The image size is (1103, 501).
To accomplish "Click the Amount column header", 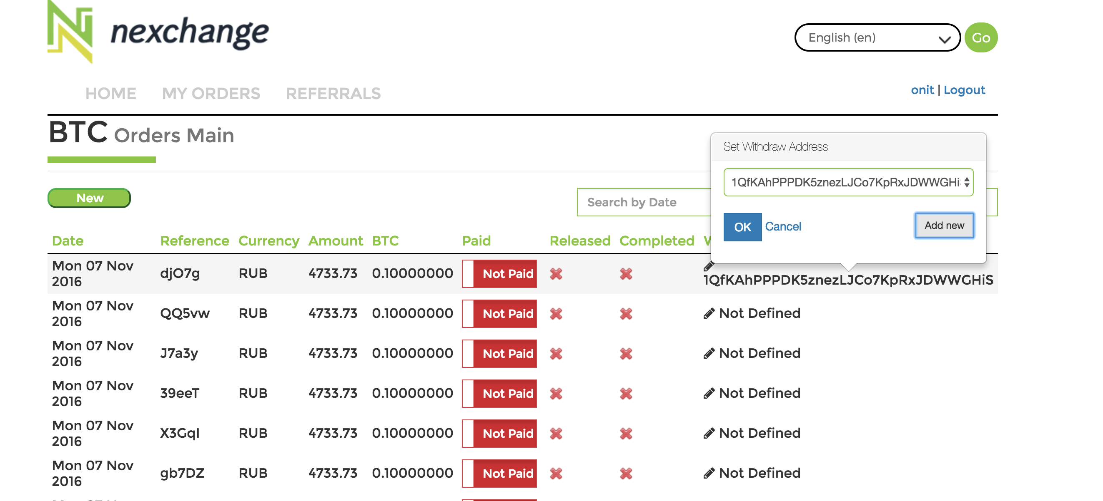I will 336,241.
